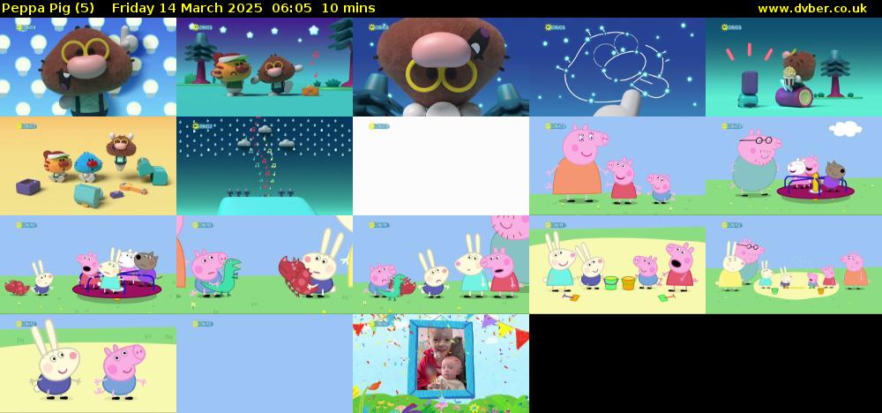The image size is (882, 413).
Task: Select George crying with rabbits thumbnail
Action: tap(441, 265)
